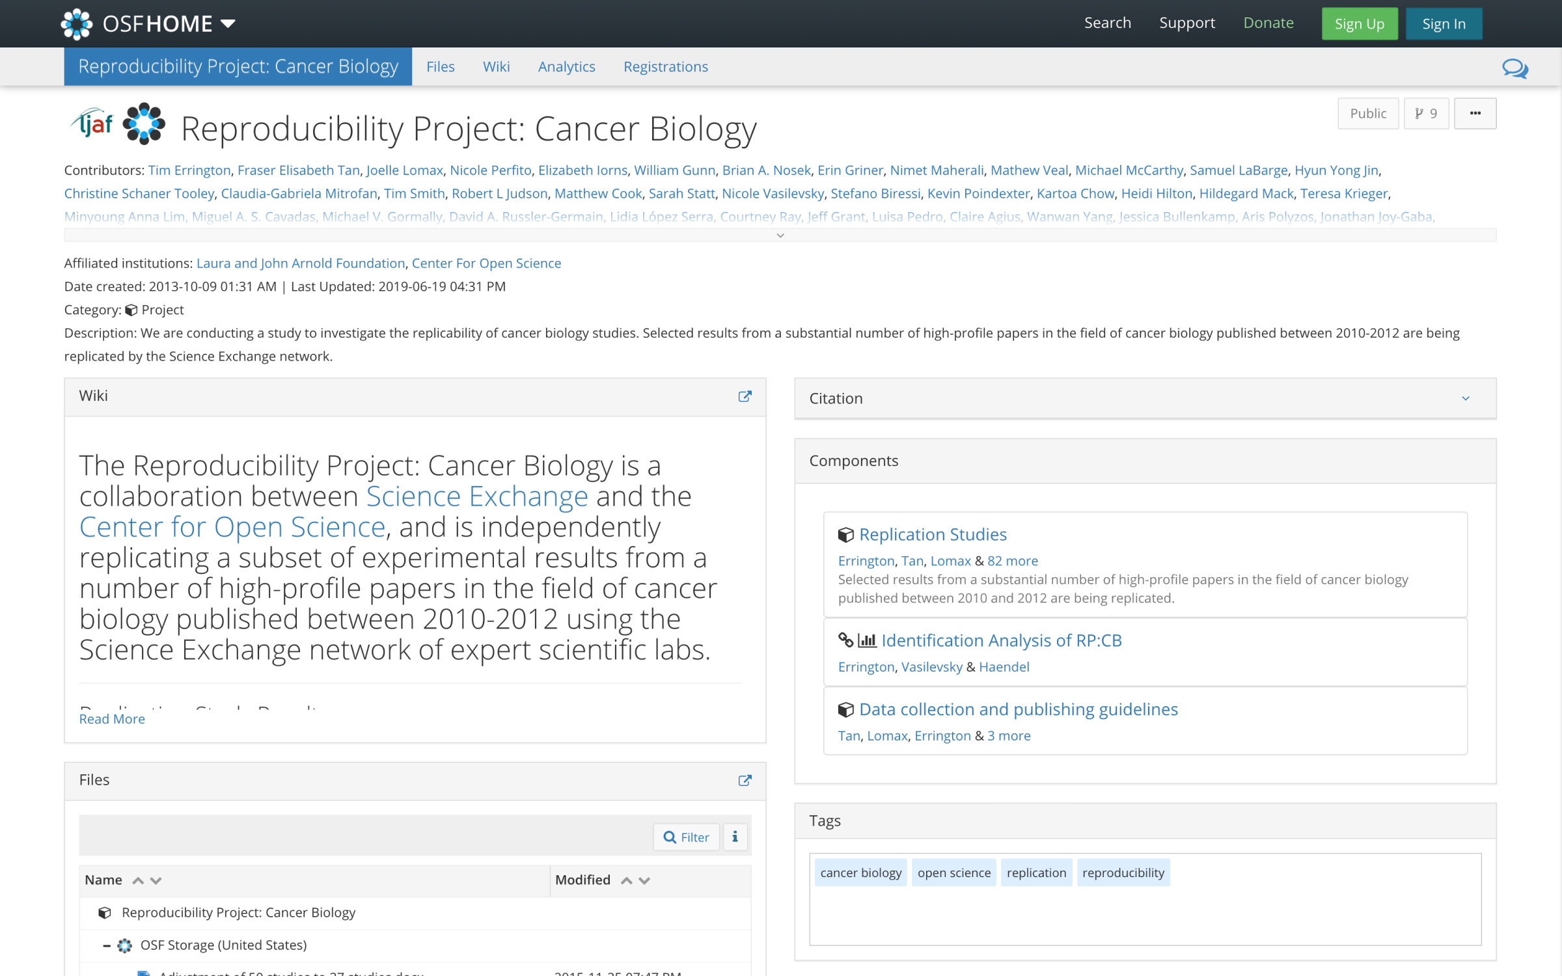Sort files by Name ascending arrow
Viewport: 1562px width, 976px height.
[x=138, y=880]
